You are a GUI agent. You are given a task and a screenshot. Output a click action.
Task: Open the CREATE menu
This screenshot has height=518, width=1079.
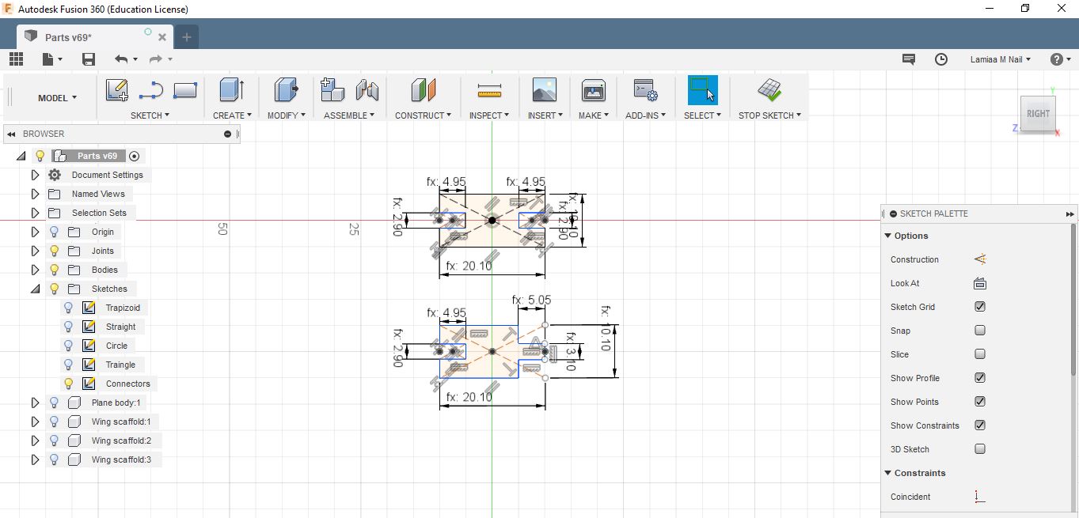point(232,115)
